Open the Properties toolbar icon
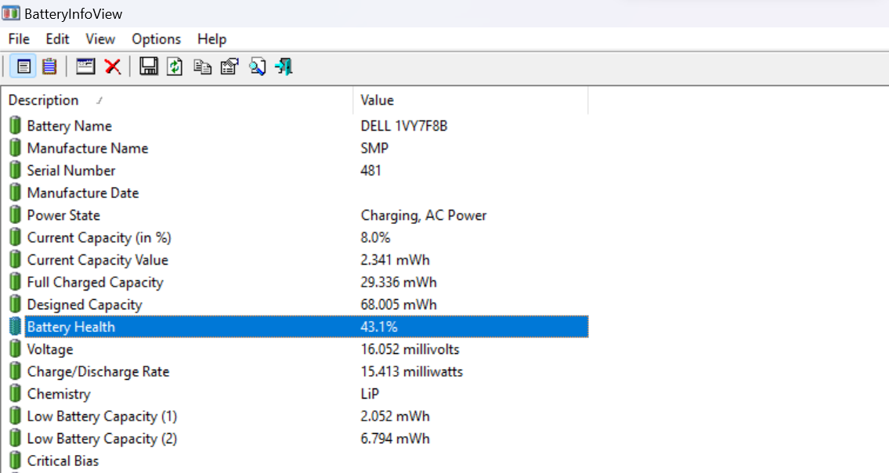This screenshot has width=889, height=473. (229, 67)
